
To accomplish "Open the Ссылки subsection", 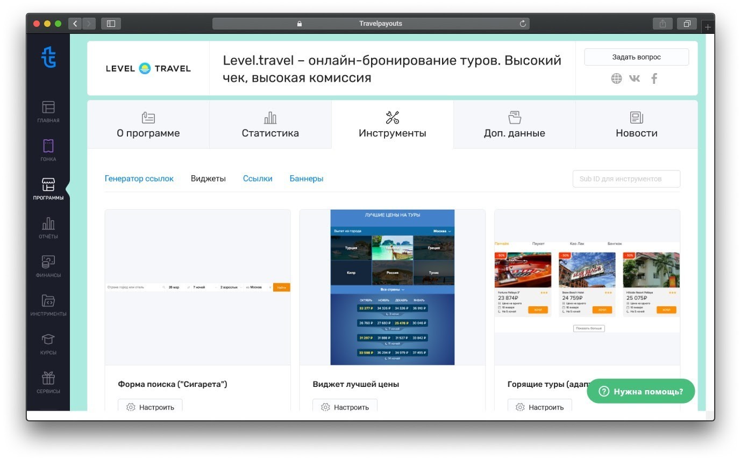I will click(x=258, y=178).
